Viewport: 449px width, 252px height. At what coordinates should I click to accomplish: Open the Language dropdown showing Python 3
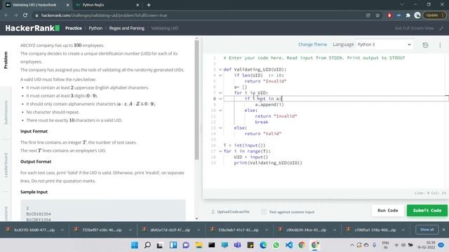384,45
